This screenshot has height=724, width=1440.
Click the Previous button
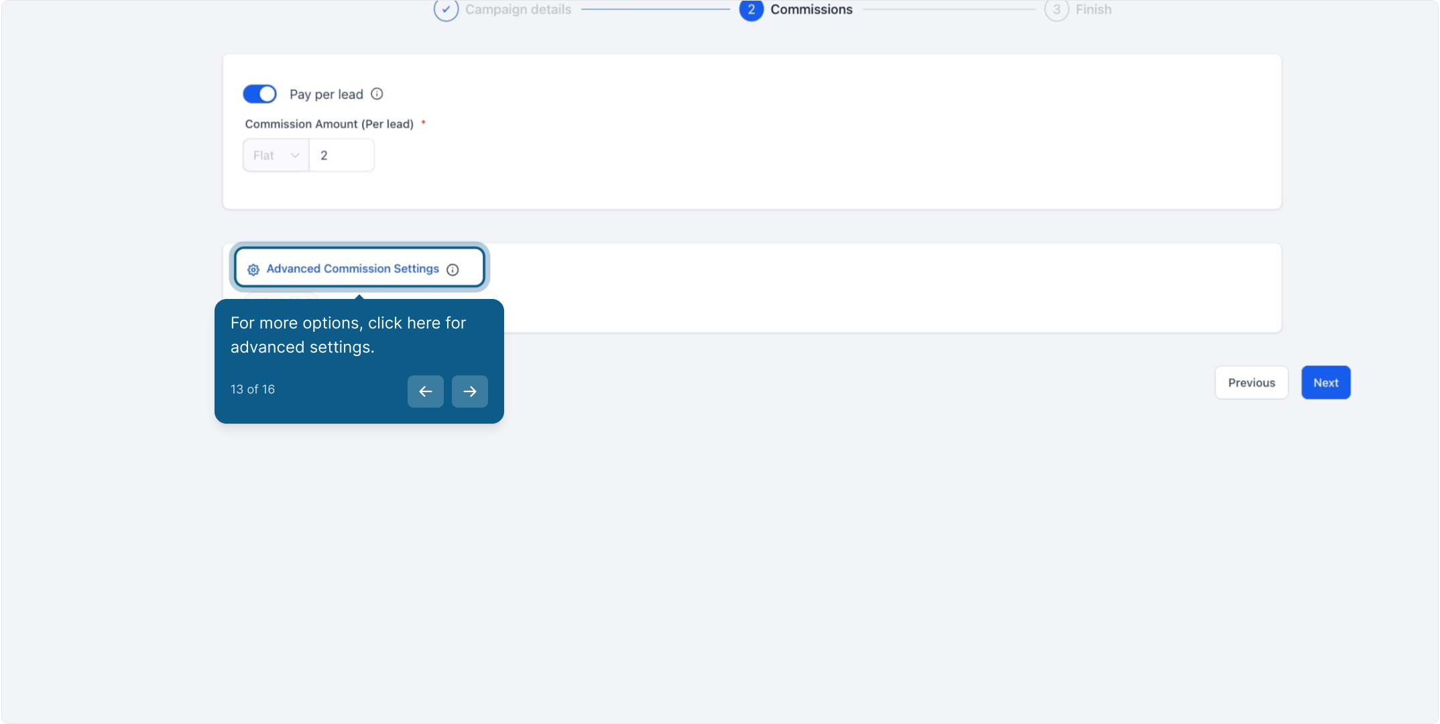coord(1252,383)
